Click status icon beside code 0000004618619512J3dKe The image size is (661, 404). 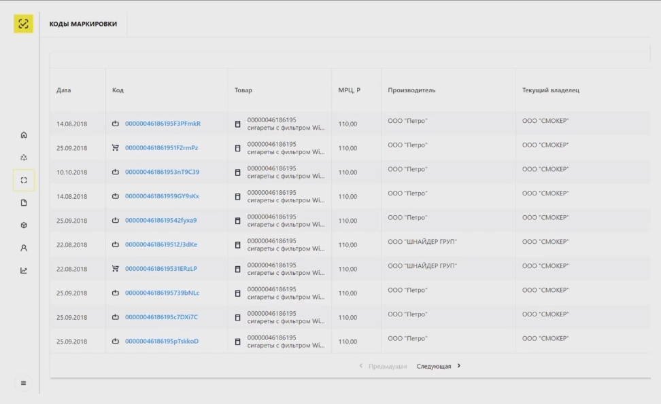(x=116, y=244)
